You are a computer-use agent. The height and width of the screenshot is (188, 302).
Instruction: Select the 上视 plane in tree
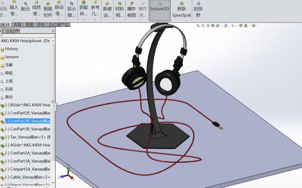(9, 81)
